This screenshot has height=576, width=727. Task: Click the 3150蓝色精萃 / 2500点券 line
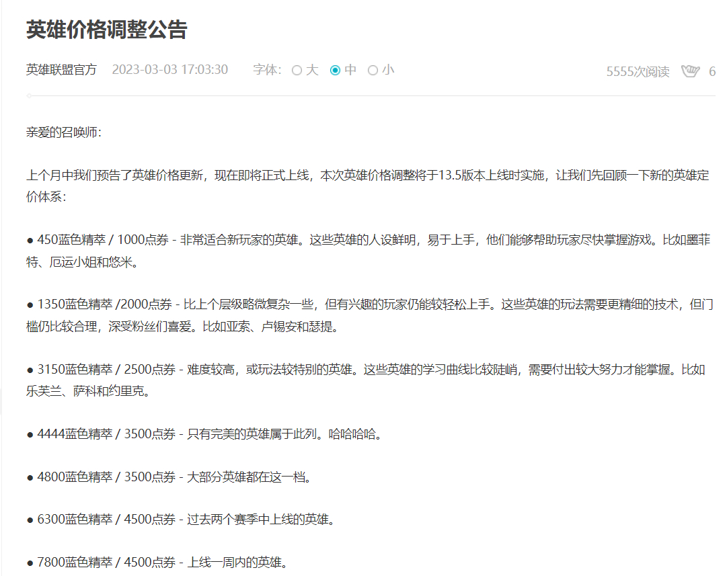click(x=366, y=370)
